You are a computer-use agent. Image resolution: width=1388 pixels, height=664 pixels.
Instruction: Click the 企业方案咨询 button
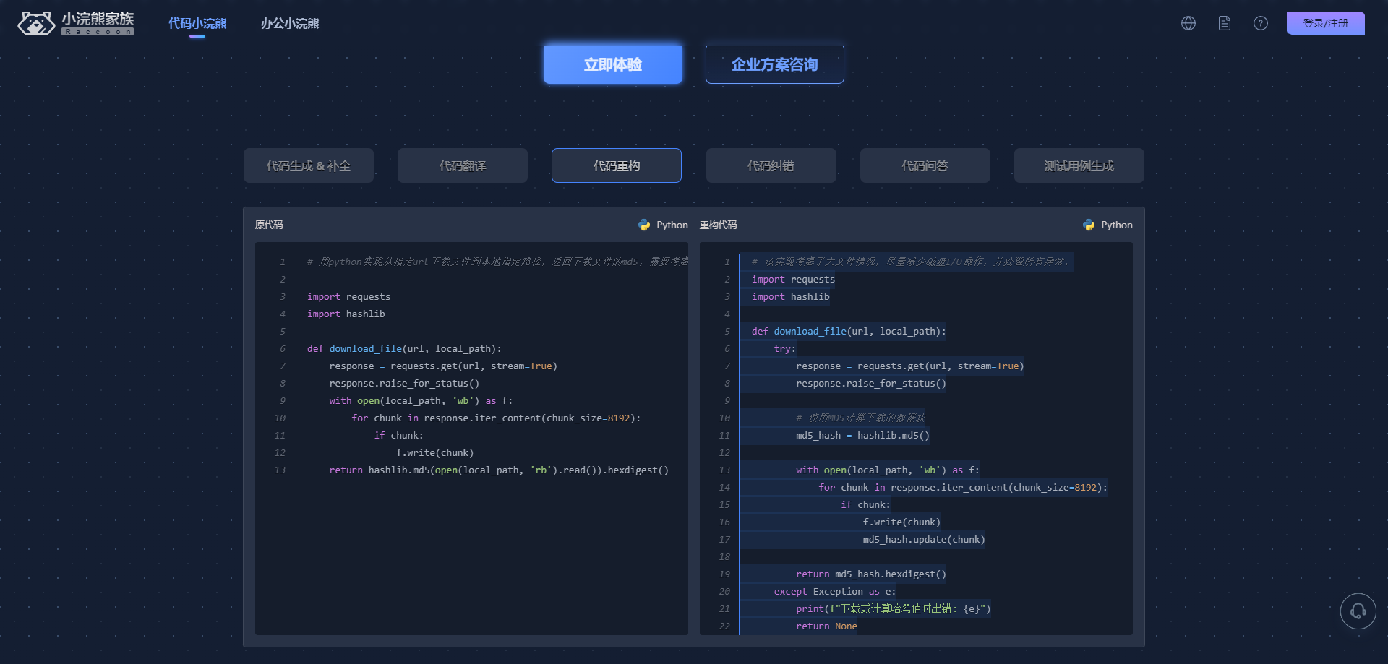coord(774,64)
